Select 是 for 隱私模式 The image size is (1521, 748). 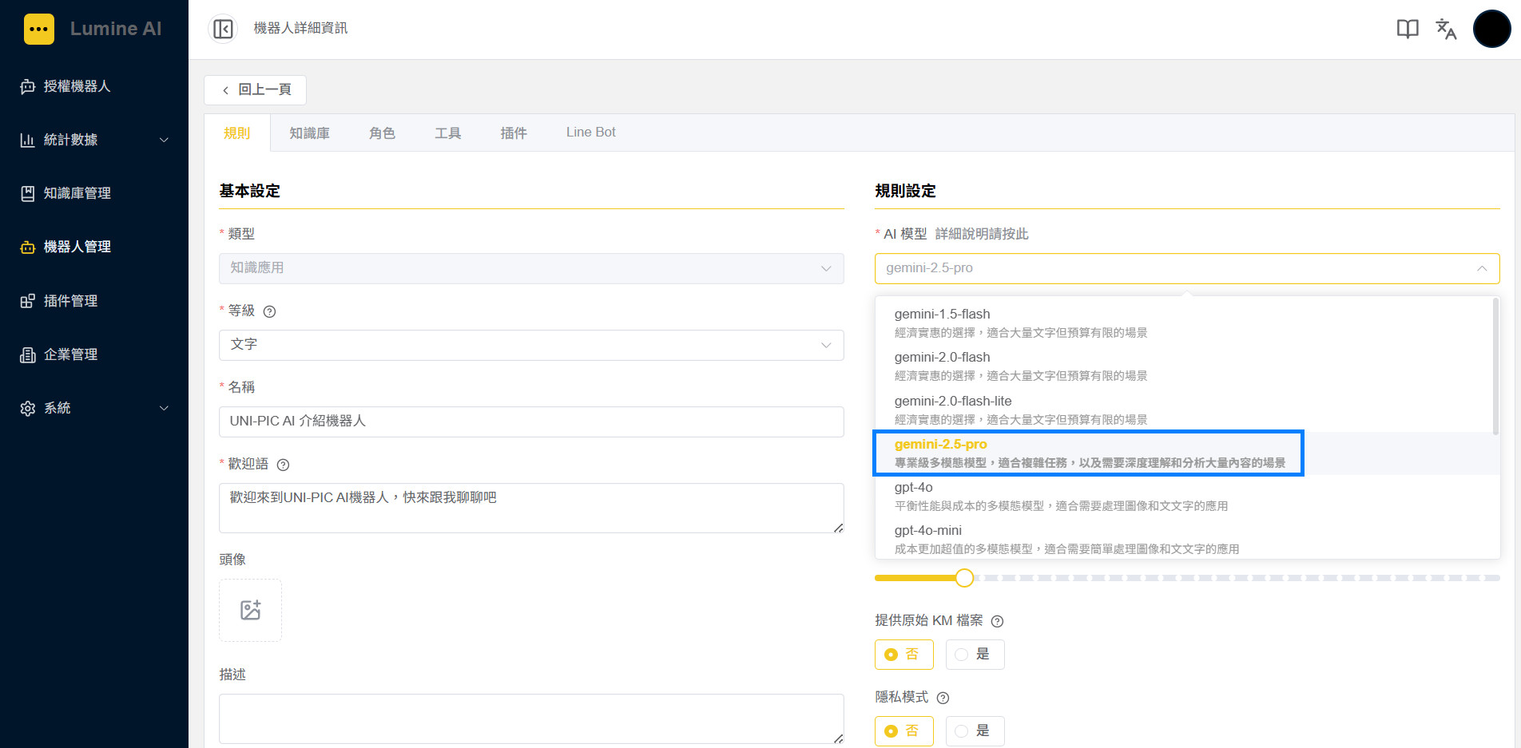click(x=975, y=731)
